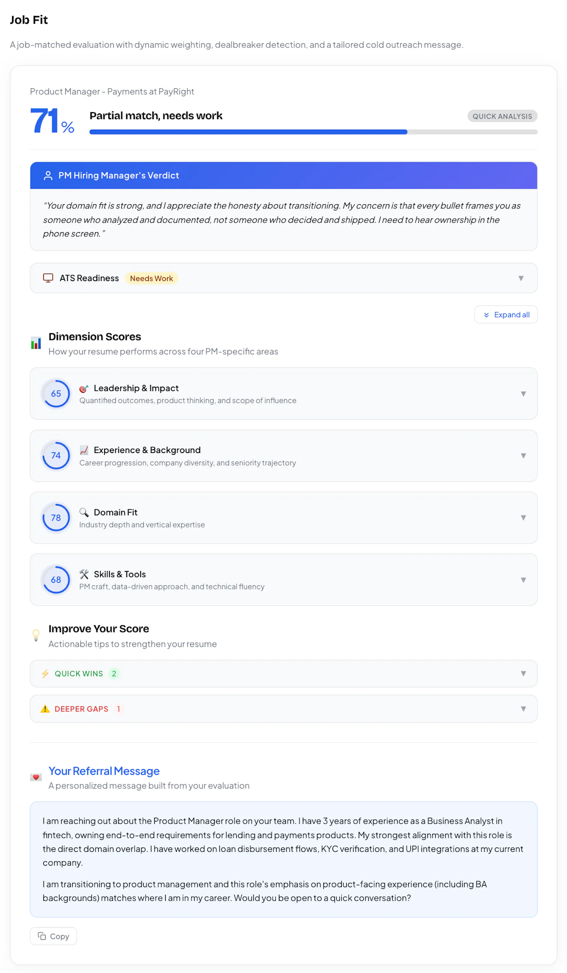Click the lightbulb icon next to Improve Your Score
The width and height of the screenshot is (567, 973).
coord(36,635)
